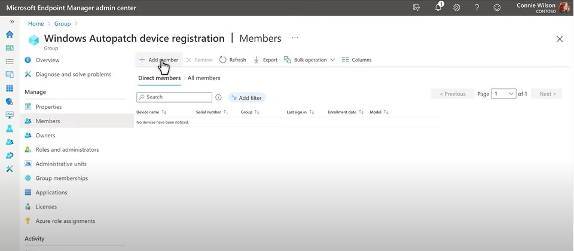Click the feedback smiley icon
Image resolution: width=574 pixels, height=251 pixels.
[497, 7]
